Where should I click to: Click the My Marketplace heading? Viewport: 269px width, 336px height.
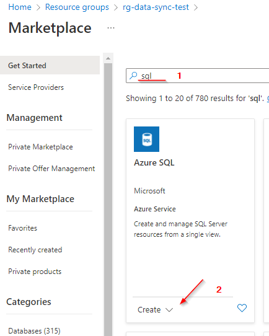click(40, 199)
